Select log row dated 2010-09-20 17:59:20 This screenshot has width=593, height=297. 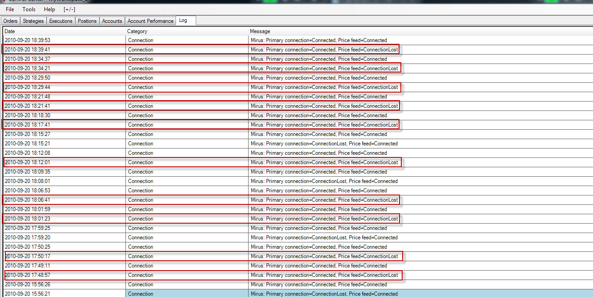coord(298,238)
